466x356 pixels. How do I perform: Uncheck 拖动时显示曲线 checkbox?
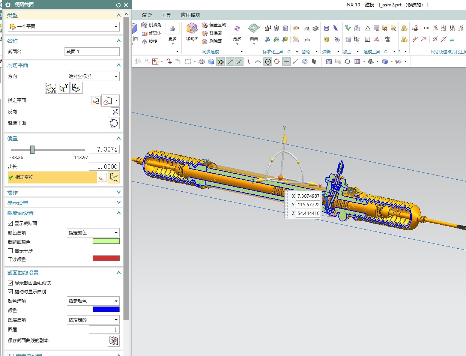(x=11, y=291)
